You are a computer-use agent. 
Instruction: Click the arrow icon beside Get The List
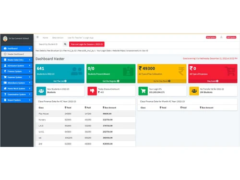65,81
